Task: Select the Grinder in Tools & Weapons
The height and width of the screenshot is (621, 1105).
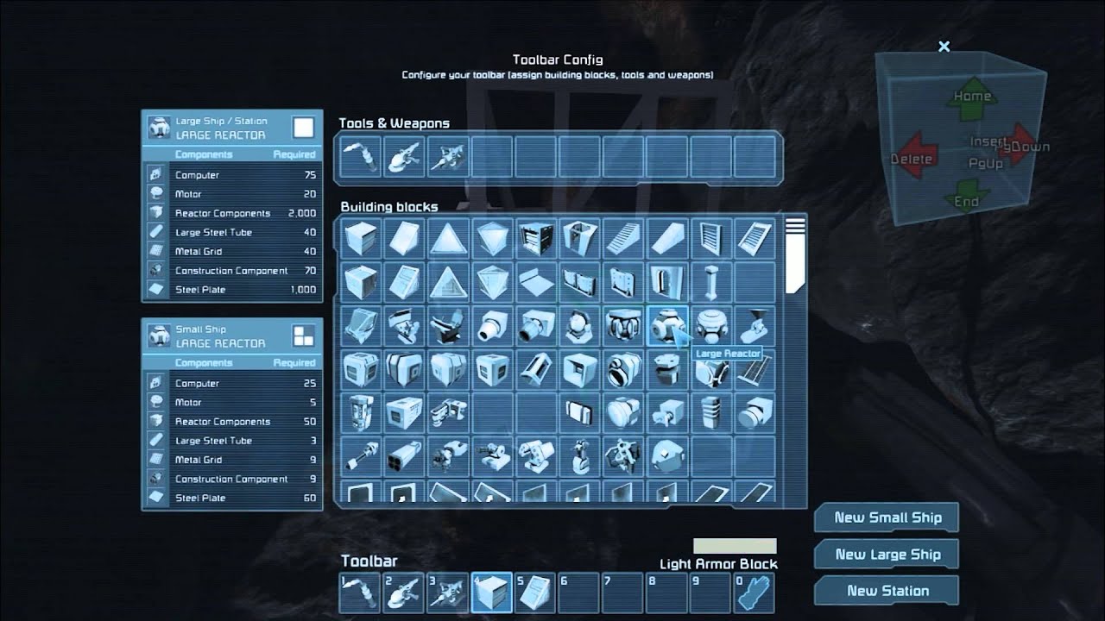Action: [404, 158]
